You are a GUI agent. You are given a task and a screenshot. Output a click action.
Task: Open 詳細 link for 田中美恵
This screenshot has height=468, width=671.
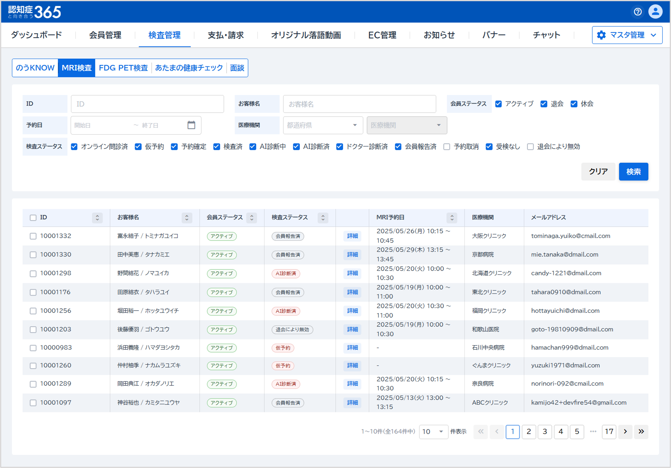point(352,255)
